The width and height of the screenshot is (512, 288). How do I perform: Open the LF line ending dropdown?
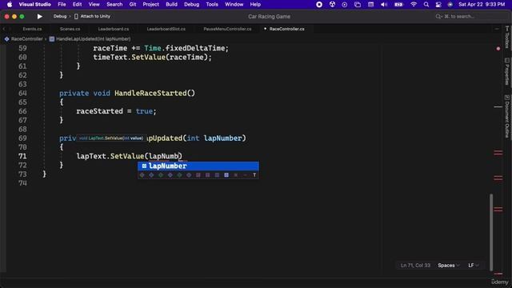point(473,266)
